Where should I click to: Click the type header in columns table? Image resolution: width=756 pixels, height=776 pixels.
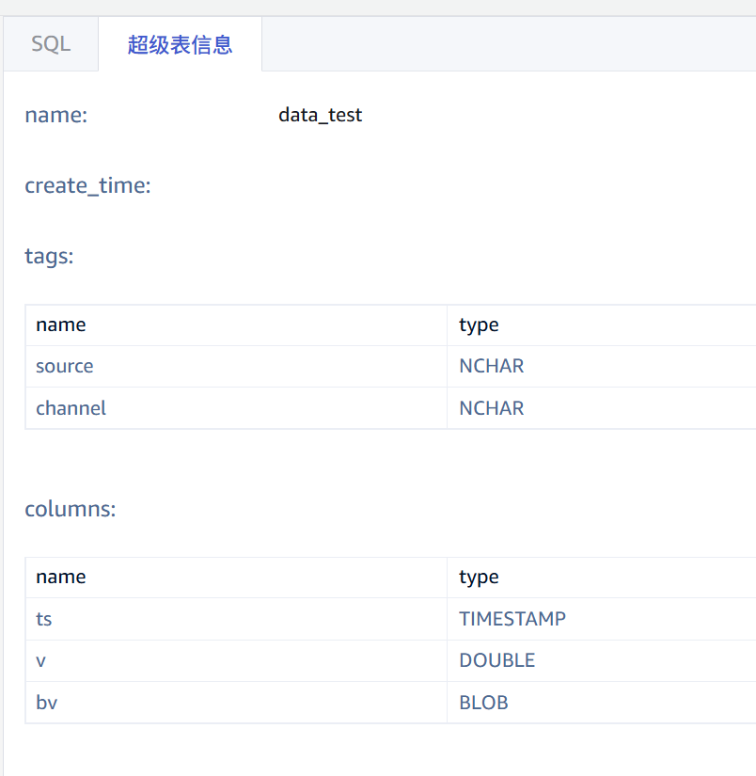(479, 577)
